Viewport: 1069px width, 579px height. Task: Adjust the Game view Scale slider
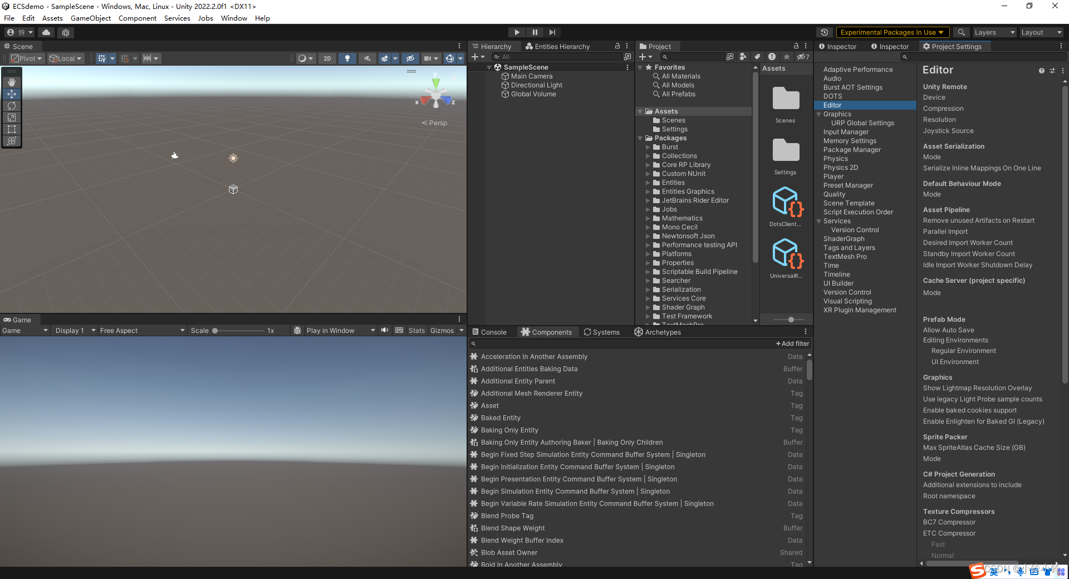(x=238, y=331)
